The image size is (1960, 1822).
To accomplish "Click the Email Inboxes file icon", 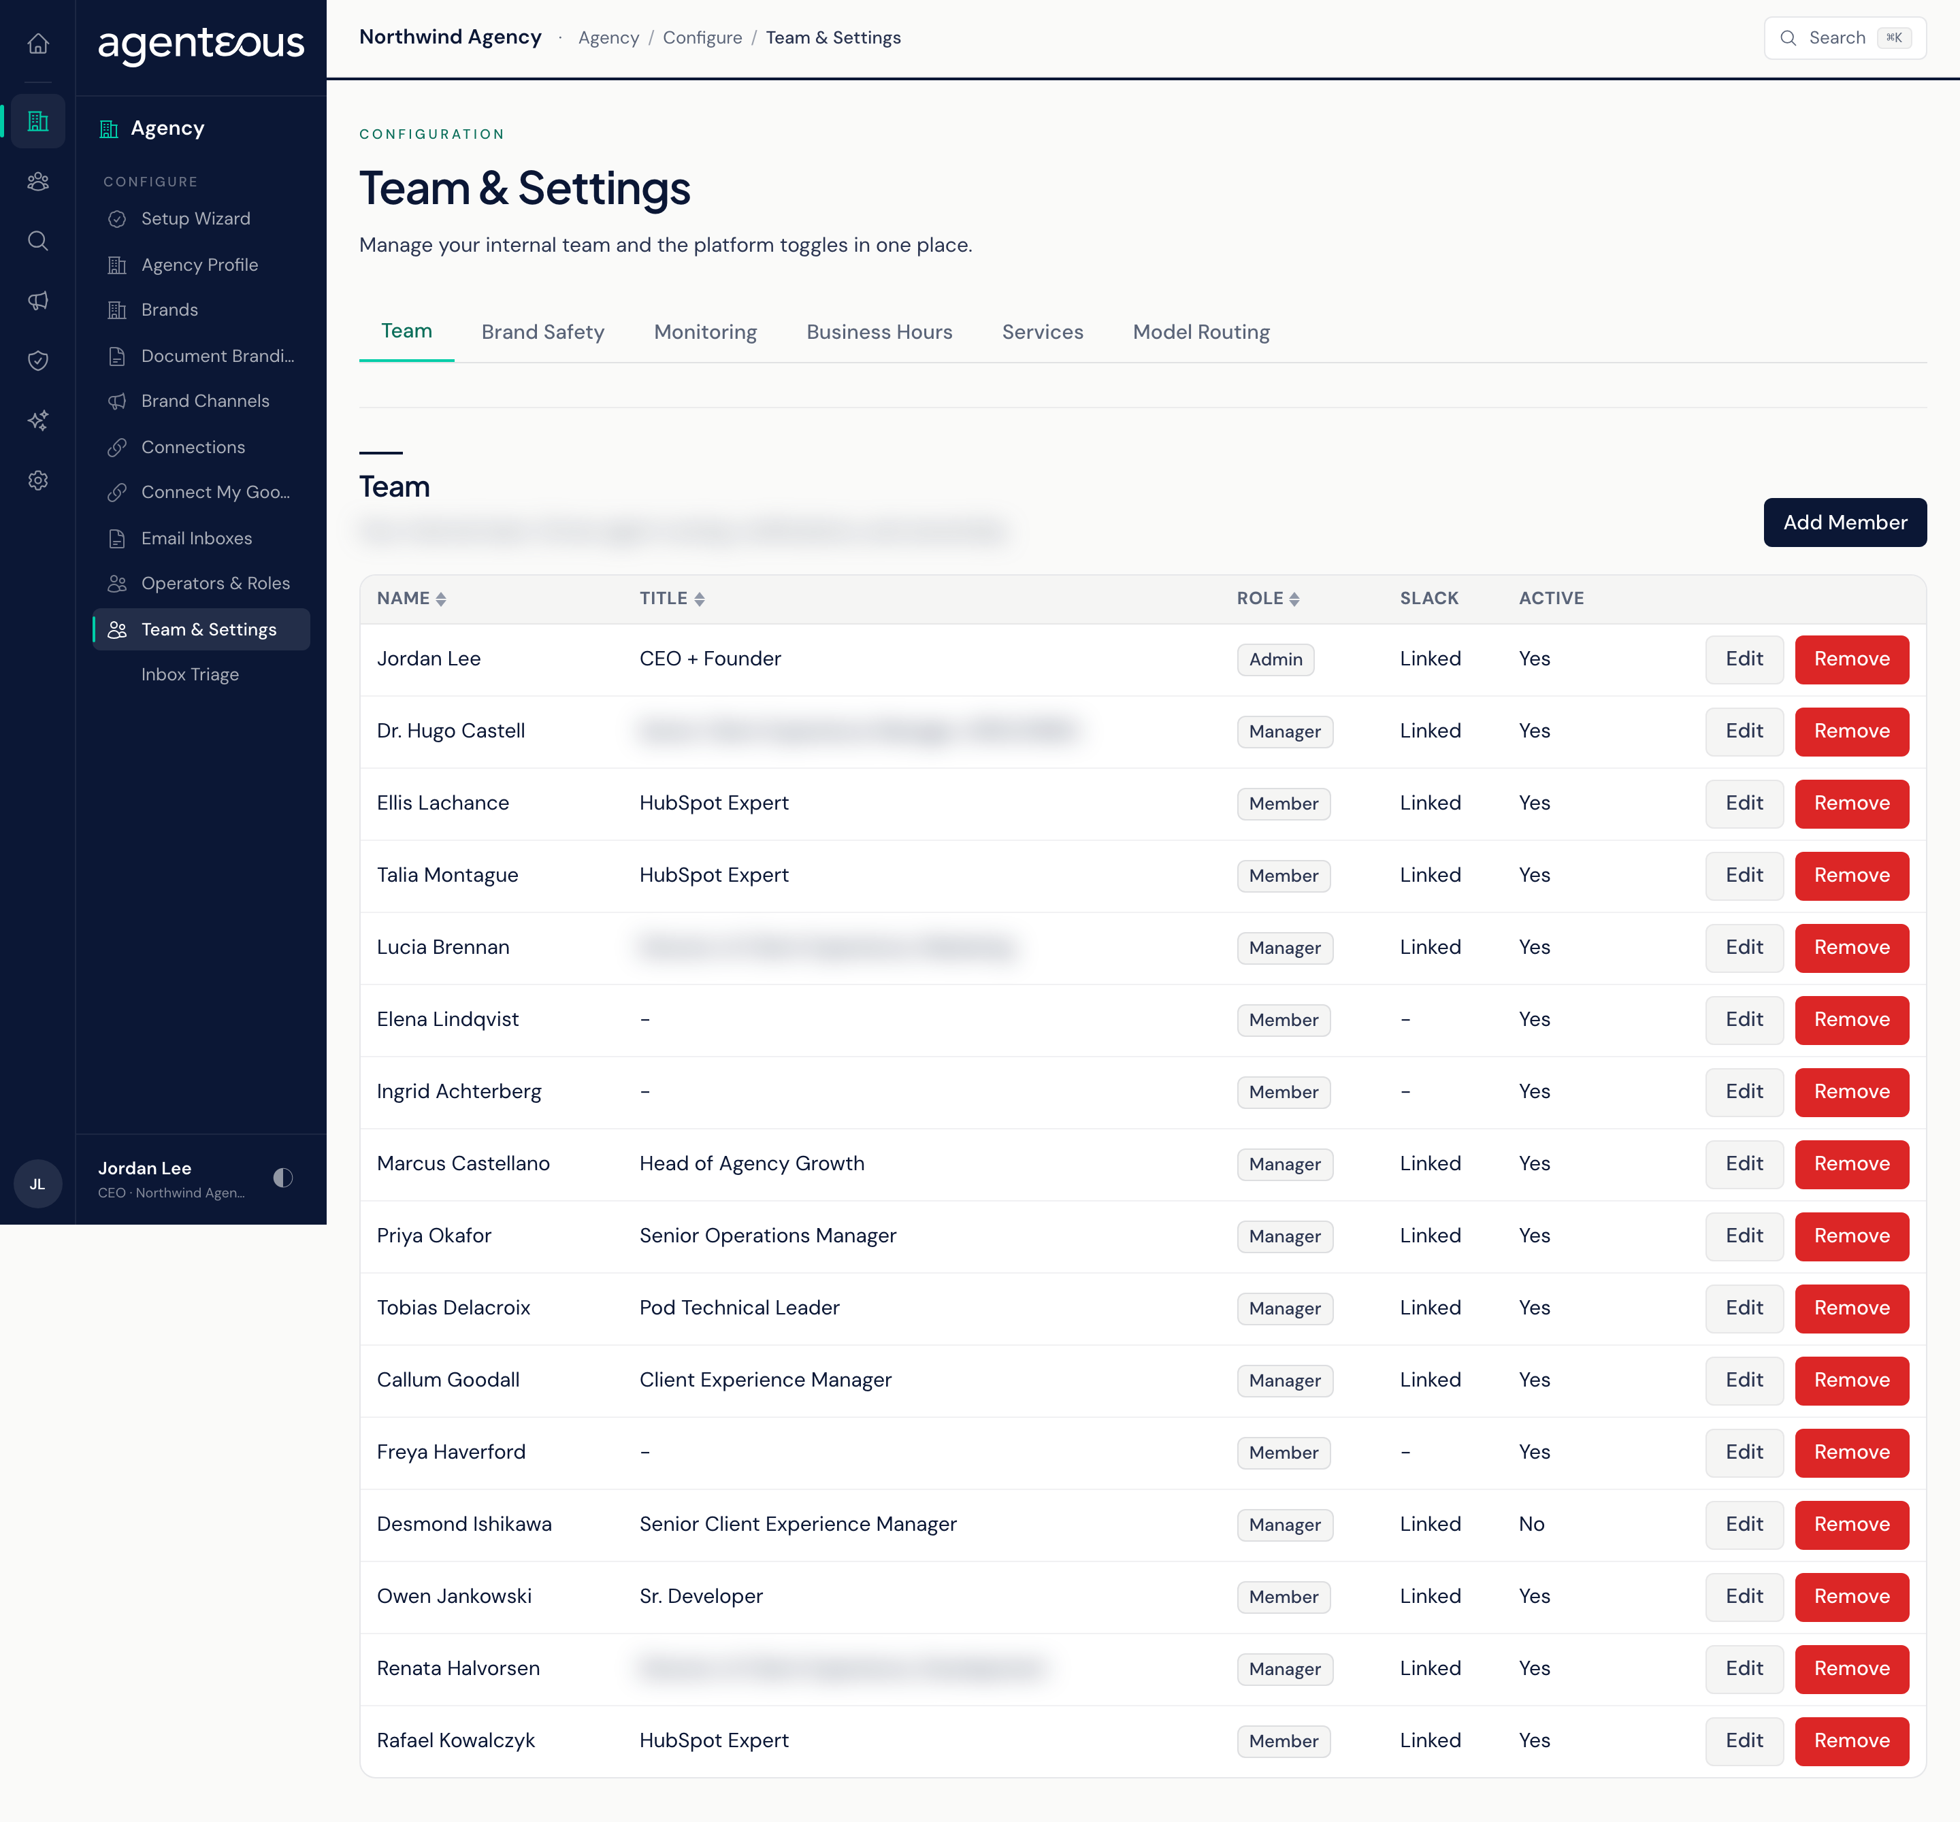I will (117, 538).
